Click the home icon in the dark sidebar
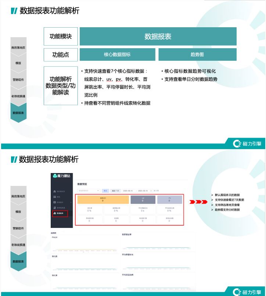266x296 pixels. [54, 191]
